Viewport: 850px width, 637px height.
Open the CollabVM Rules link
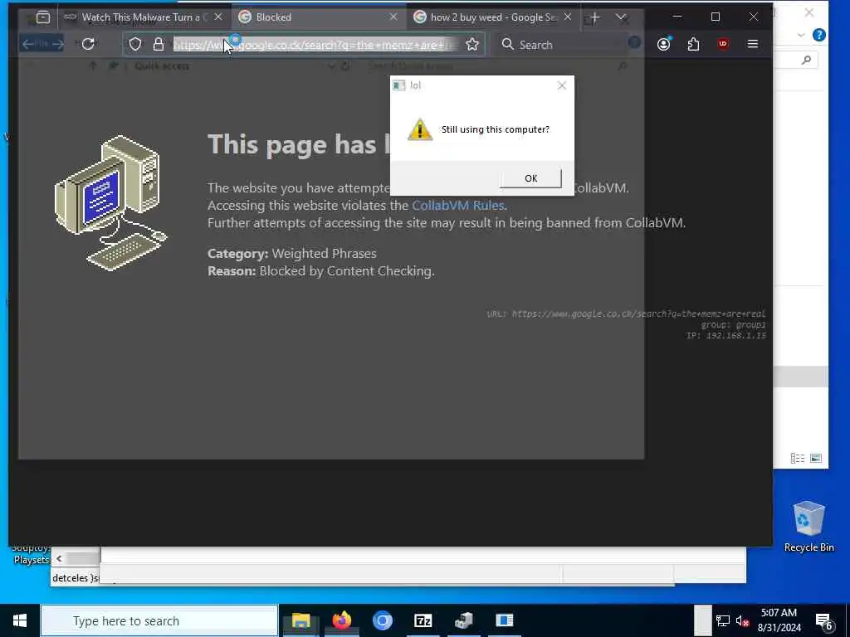458,206
